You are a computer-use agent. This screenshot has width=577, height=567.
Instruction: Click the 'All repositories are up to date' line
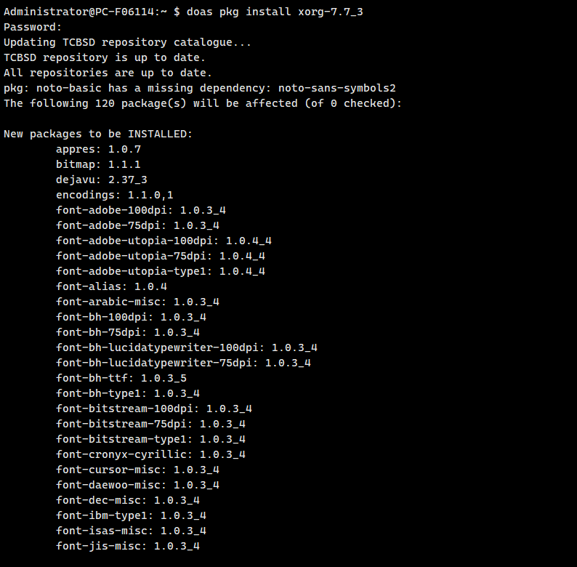(108, 73)
